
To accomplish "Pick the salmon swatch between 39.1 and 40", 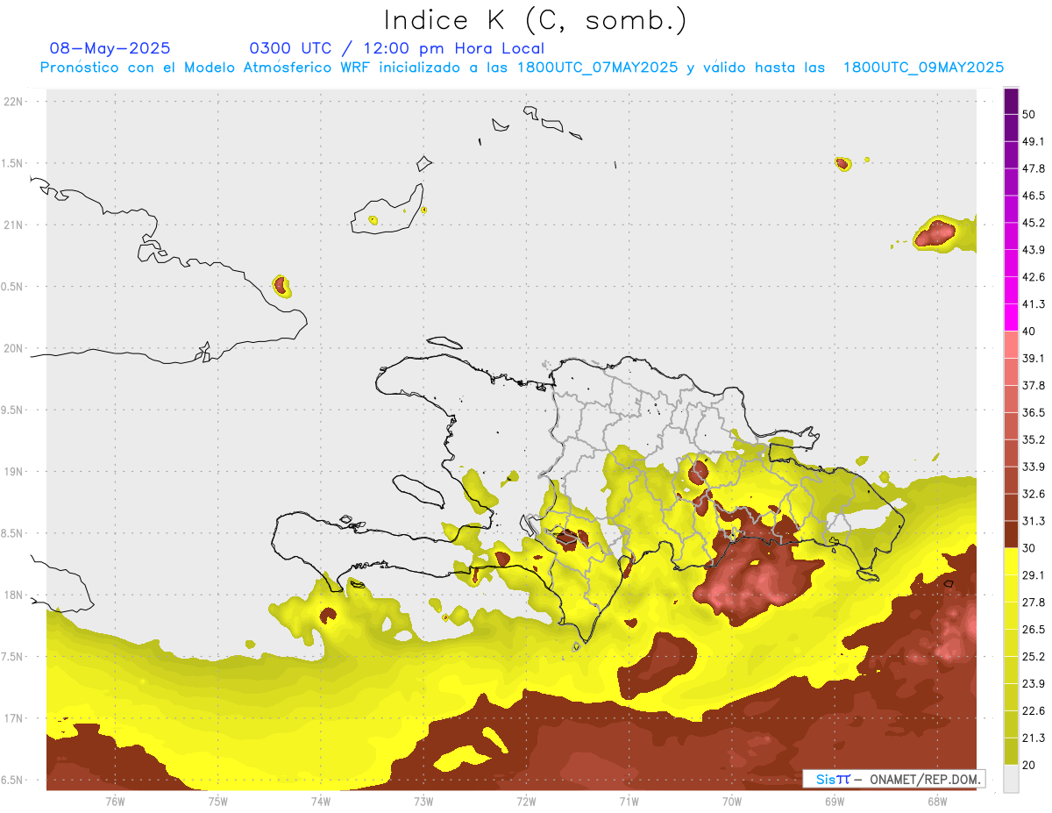I will pyautogui.click(x=1011, y=345).
